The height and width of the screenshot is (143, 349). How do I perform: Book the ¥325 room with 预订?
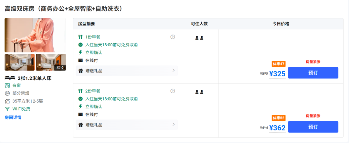coord(313,73)
